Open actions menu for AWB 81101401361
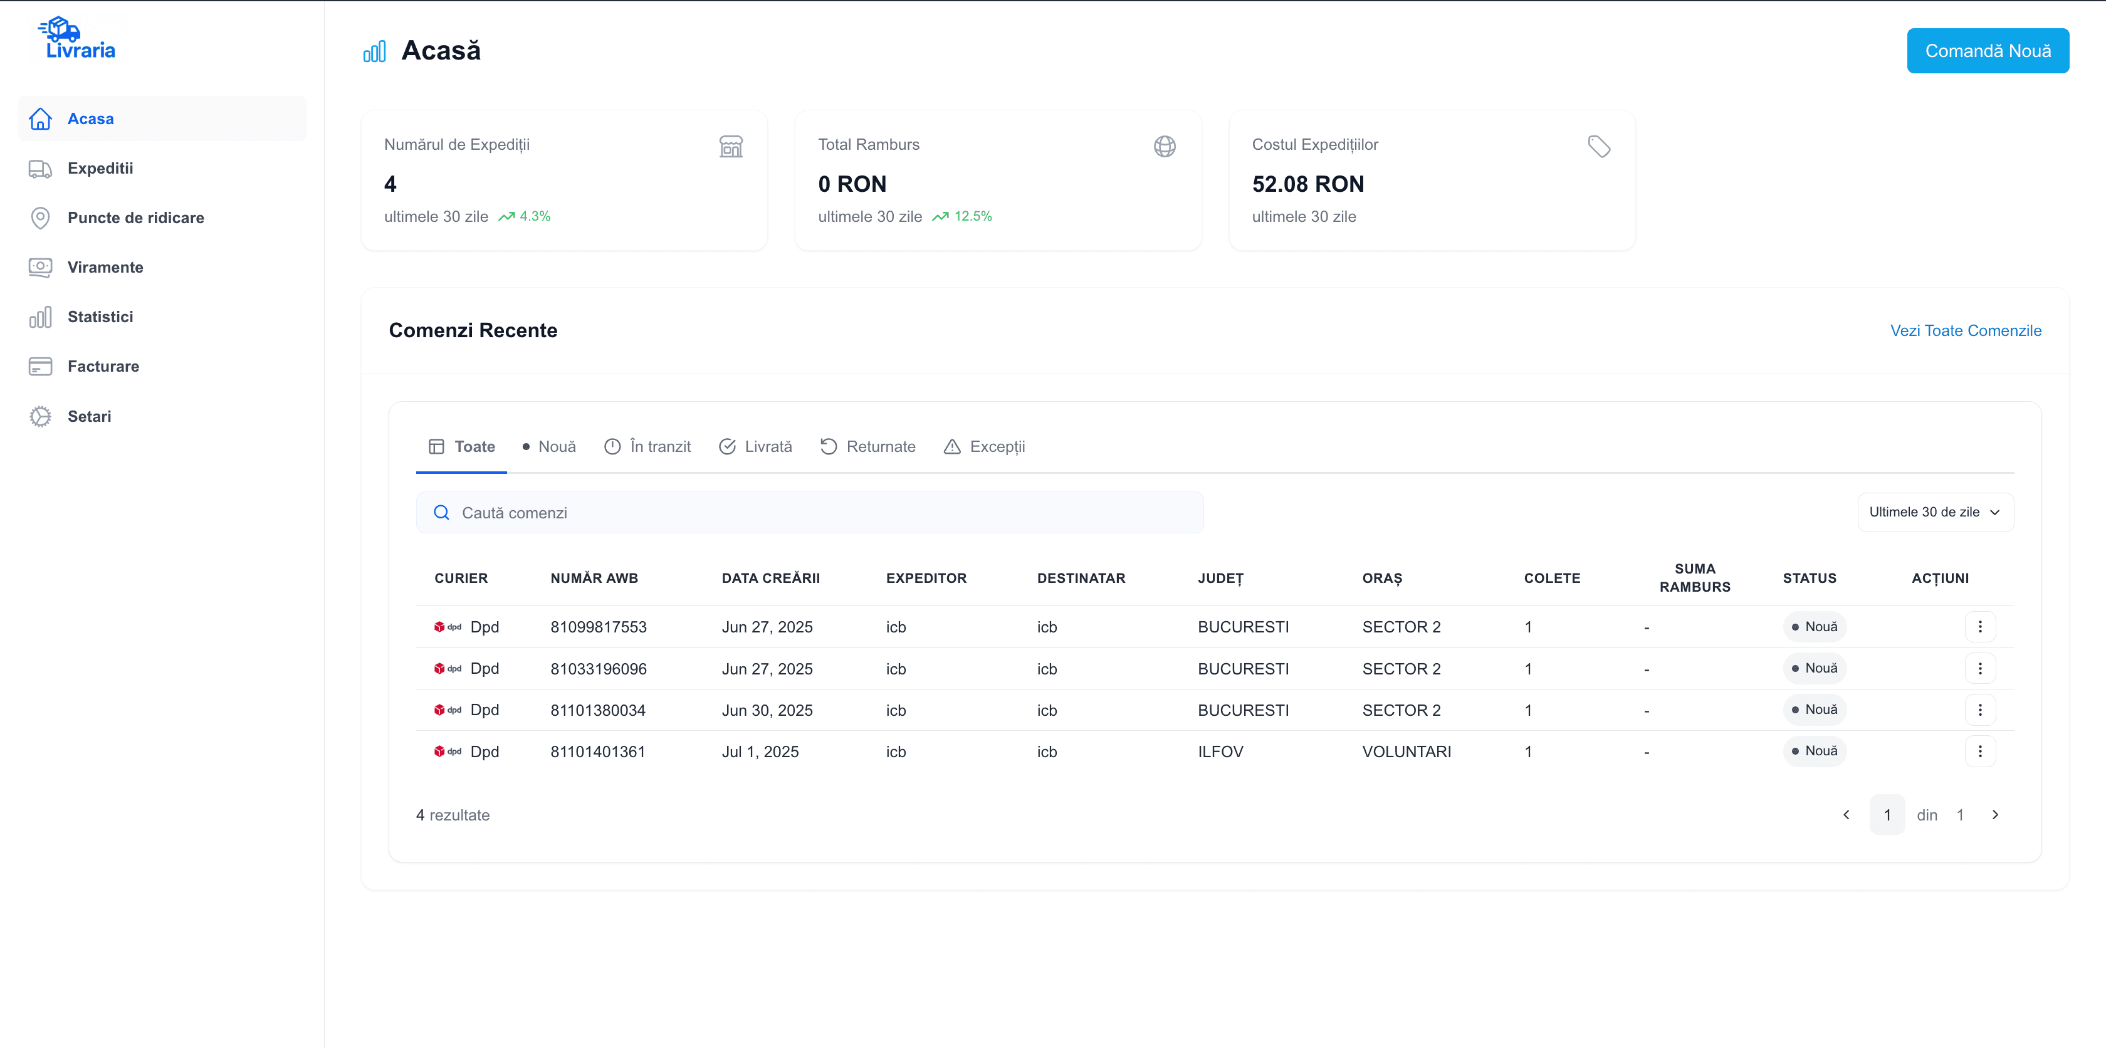 1979,752
